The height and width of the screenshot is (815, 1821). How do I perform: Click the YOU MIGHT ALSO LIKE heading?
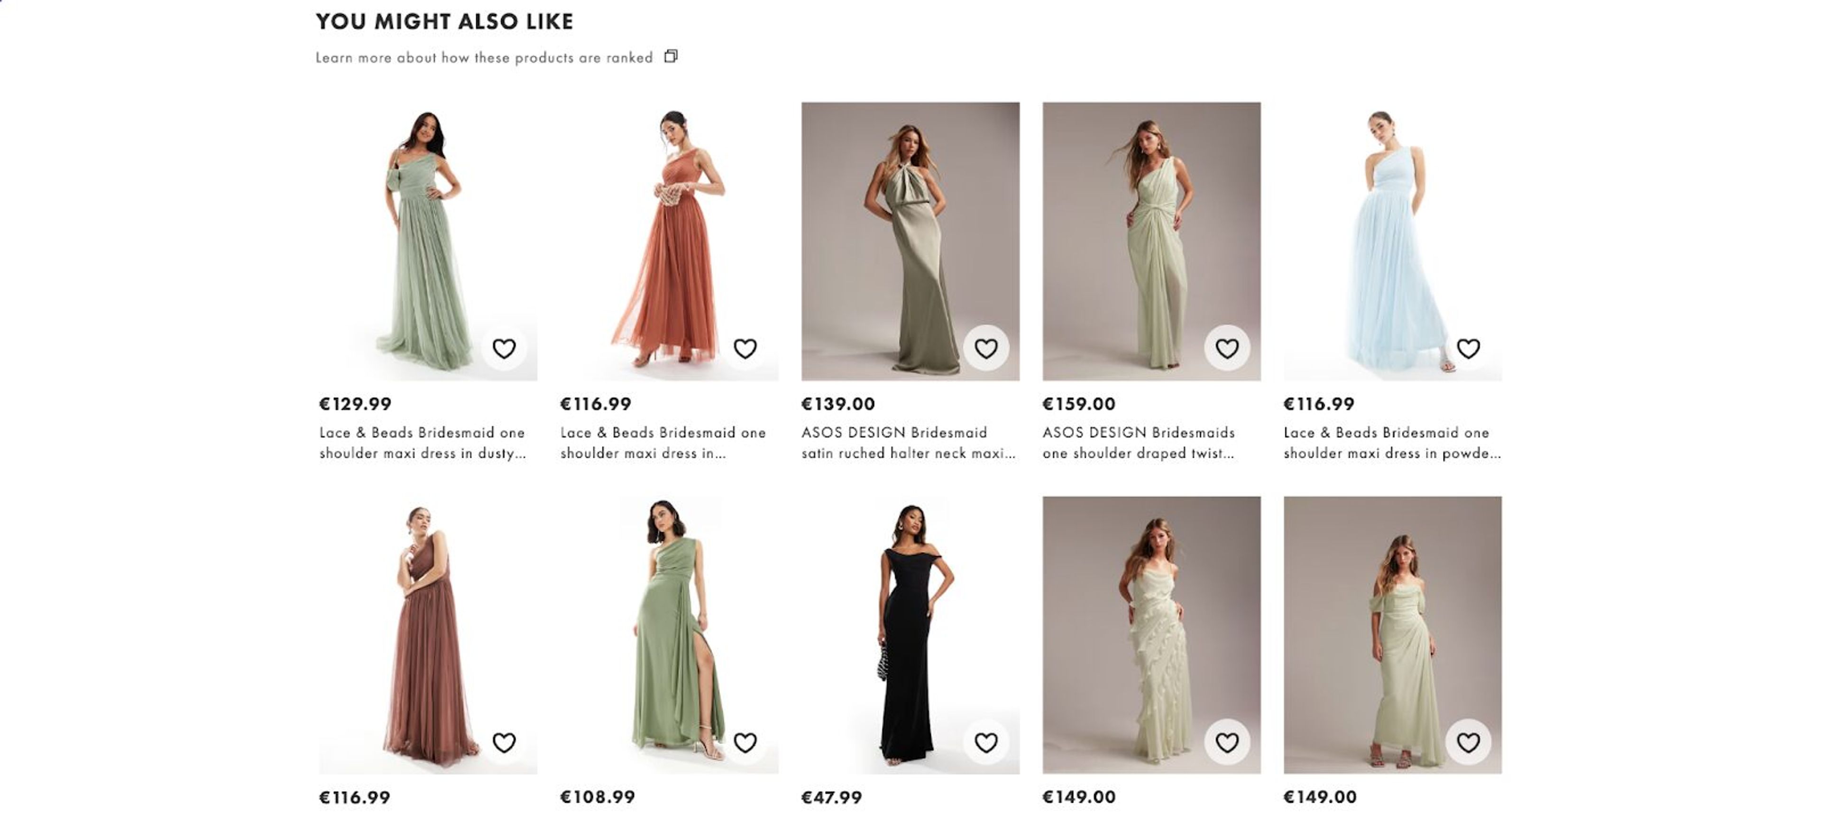[445, 22]
